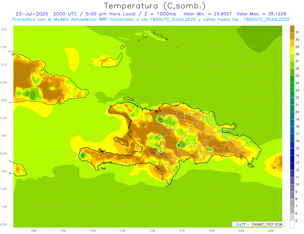Click the green cold spot on Haiti's western tip
Image resolution: width=304 pixels, height=234 pixels.
click(x=83, y=155)
